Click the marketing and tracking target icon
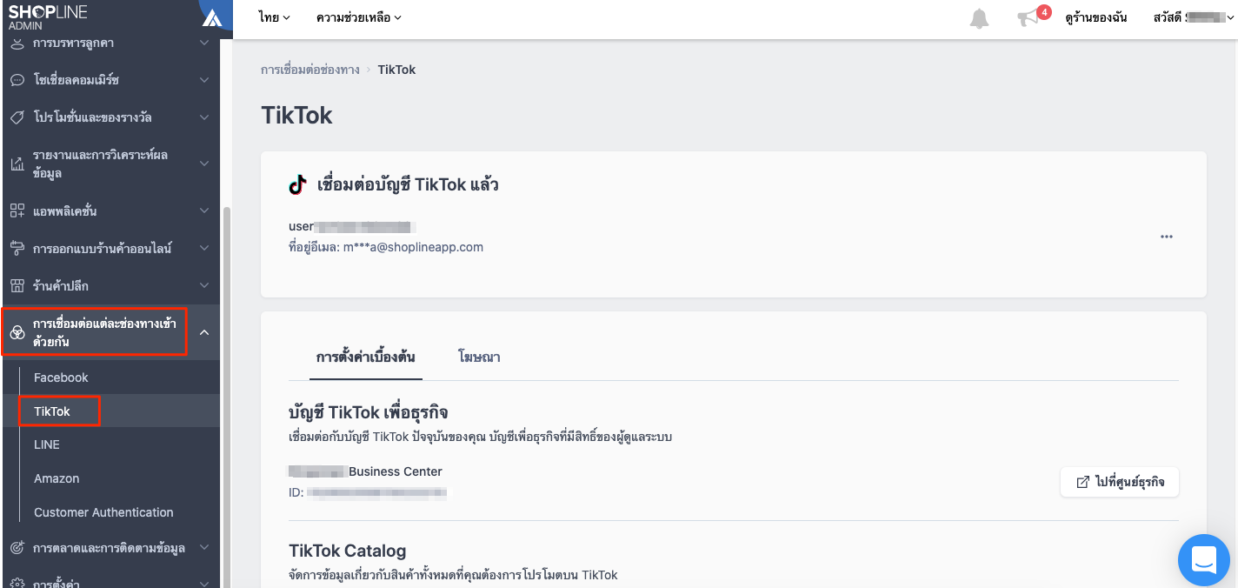The image size is (1238, 588). (x=17, y=548)
